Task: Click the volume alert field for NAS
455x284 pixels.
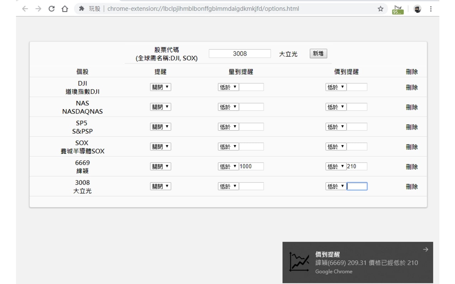Action: [x=251, y=107]
